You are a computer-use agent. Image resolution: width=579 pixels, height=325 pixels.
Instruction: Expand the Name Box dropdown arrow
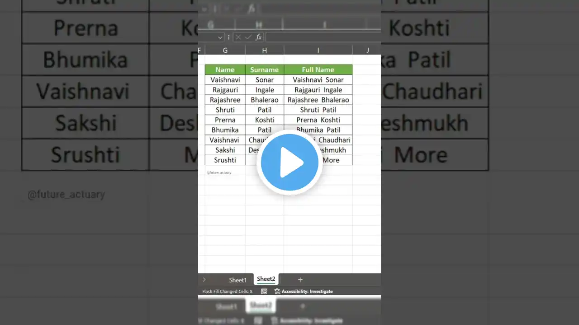click(220, 37)
